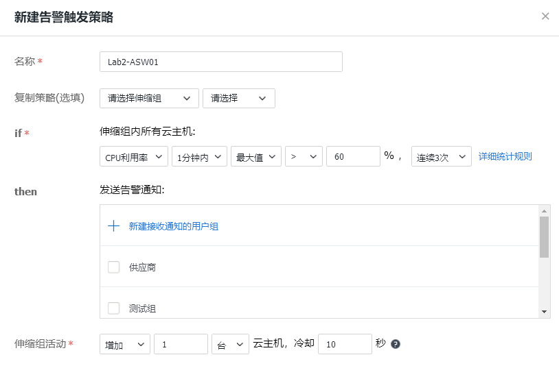Click the user group list scrollbar thumb

544,237
